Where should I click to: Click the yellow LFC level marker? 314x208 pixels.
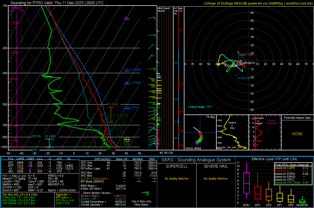[x=127, y=139]
